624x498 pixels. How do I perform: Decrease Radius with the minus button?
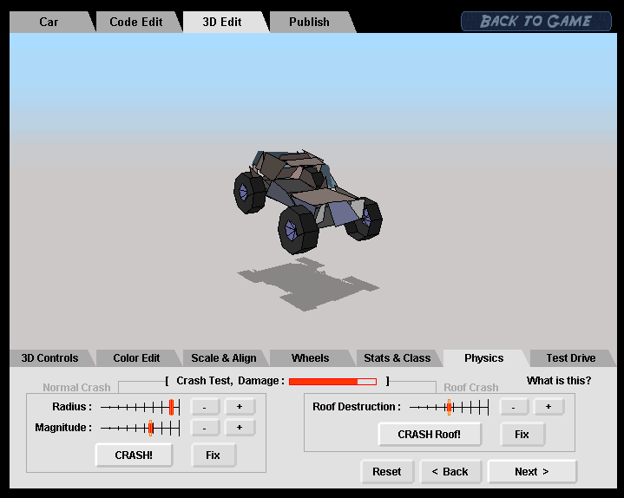204,407
